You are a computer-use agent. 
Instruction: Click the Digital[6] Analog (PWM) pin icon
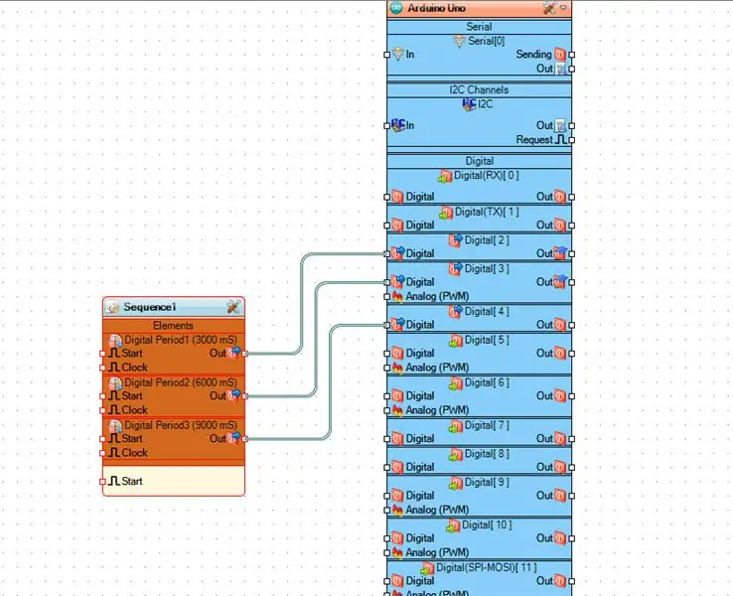397,410
